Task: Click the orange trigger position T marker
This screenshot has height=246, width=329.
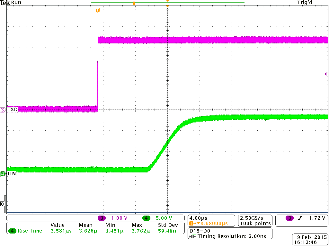Action: click(98, 10)
